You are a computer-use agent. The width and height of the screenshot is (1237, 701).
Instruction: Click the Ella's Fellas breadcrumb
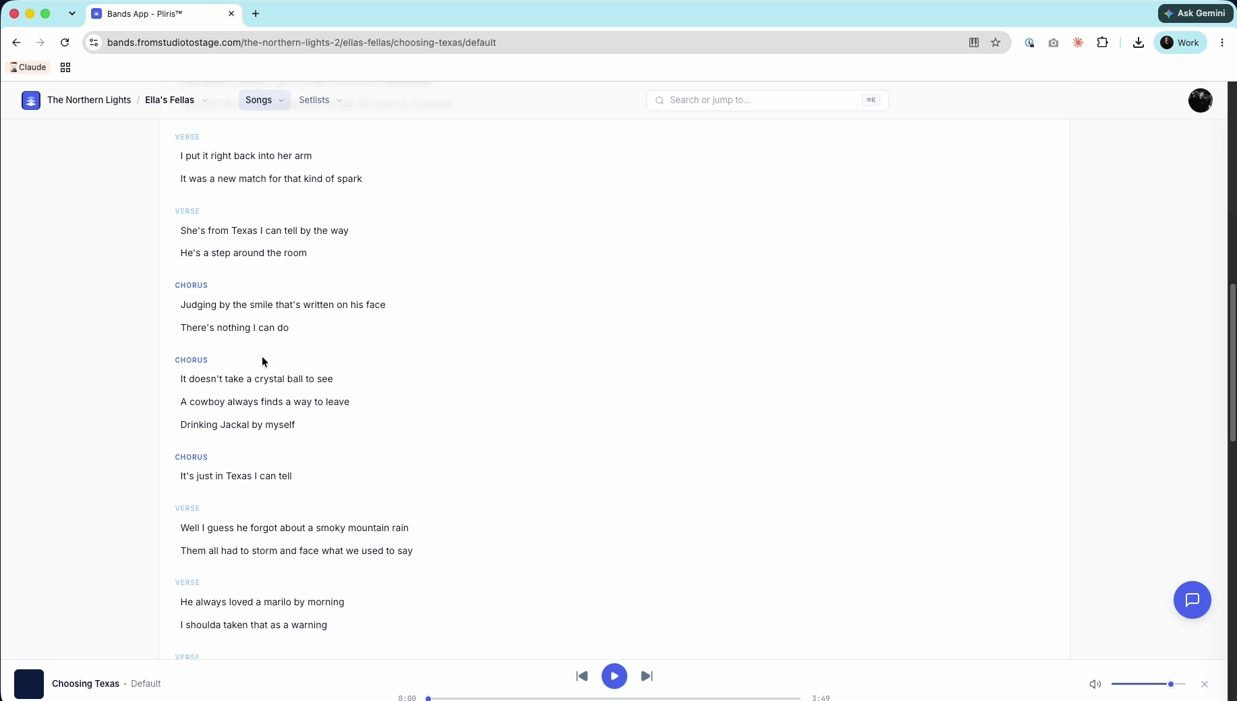pyautogui.click(x=169, y=100)
